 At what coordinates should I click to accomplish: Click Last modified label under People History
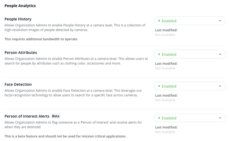166,30
